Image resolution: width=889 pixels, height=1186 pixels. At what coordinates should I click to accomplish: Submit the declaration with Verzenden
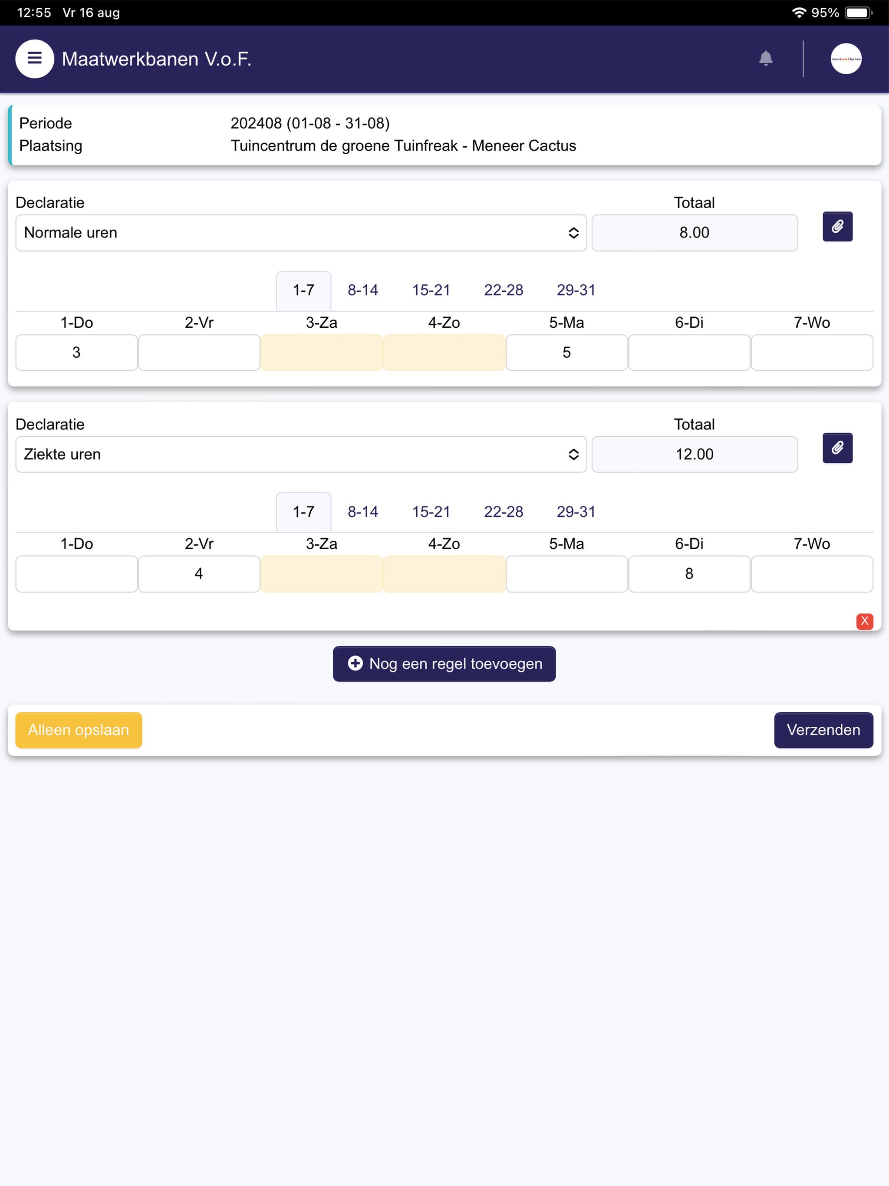823,730
